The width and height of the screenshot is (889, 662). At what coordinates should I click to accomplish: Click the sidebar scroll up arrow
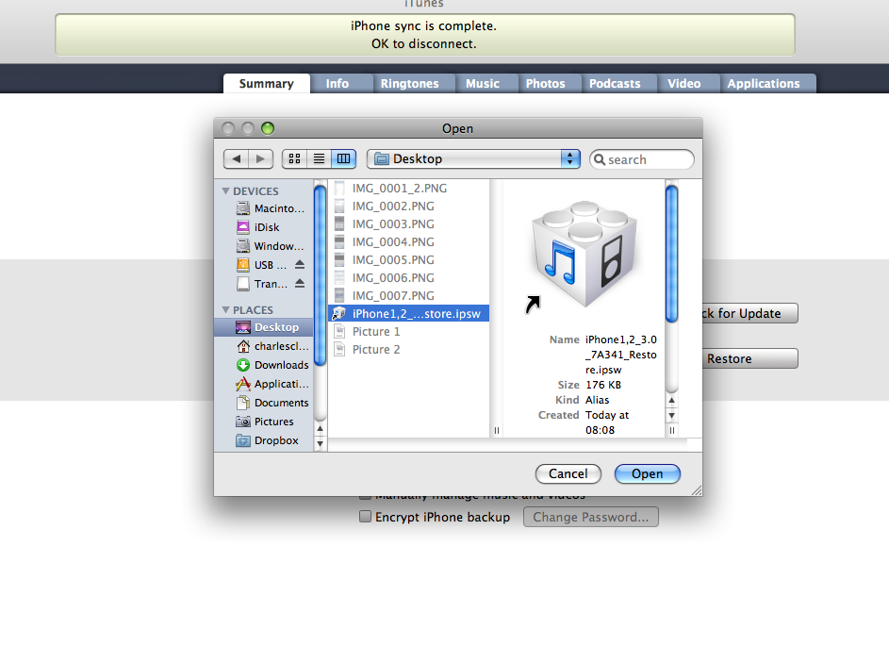(x=320, y=429)
